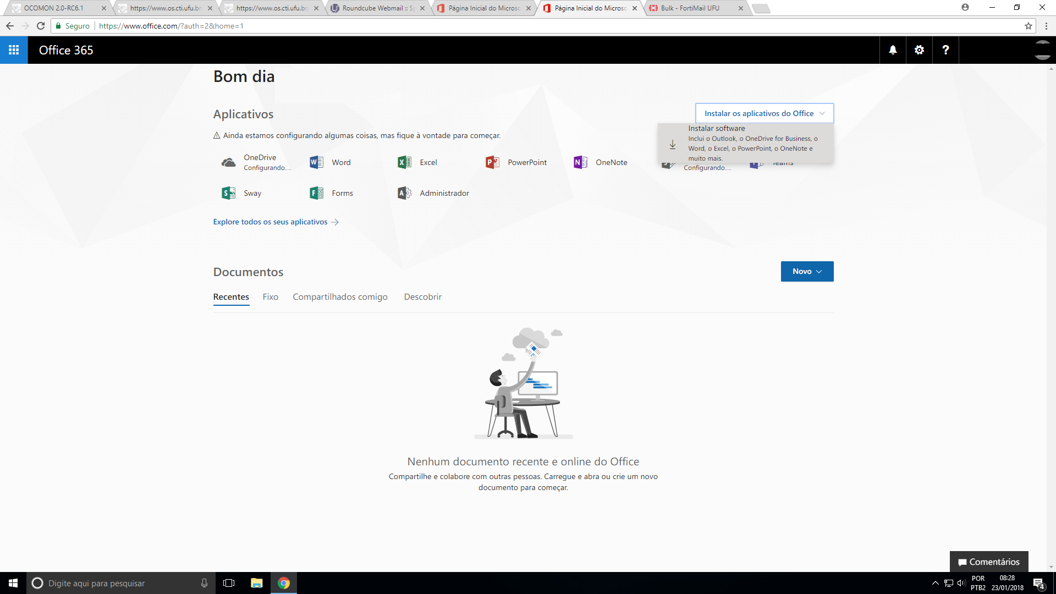Switch to the Fixo tab
Image resolution: width=1056 pixels, height=594 pixels.
pos(270,296)
